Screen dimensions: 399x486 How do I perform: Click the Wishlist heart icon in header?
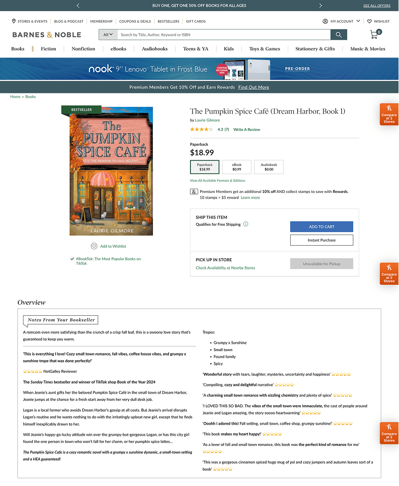(369, 21)
